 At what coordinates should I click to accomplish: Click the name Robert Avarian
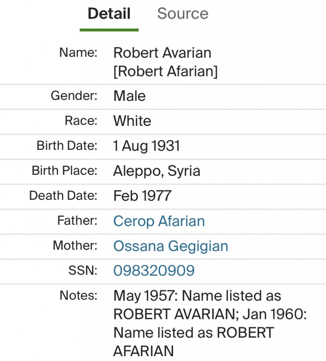point(162,53)
